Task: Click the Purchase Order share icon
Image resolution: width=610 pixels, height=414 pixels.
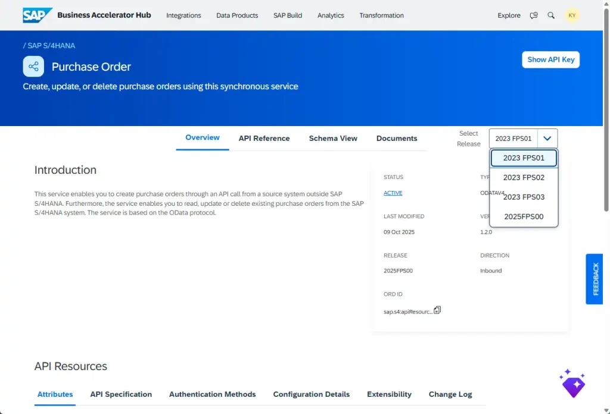Action: (33, 67)
